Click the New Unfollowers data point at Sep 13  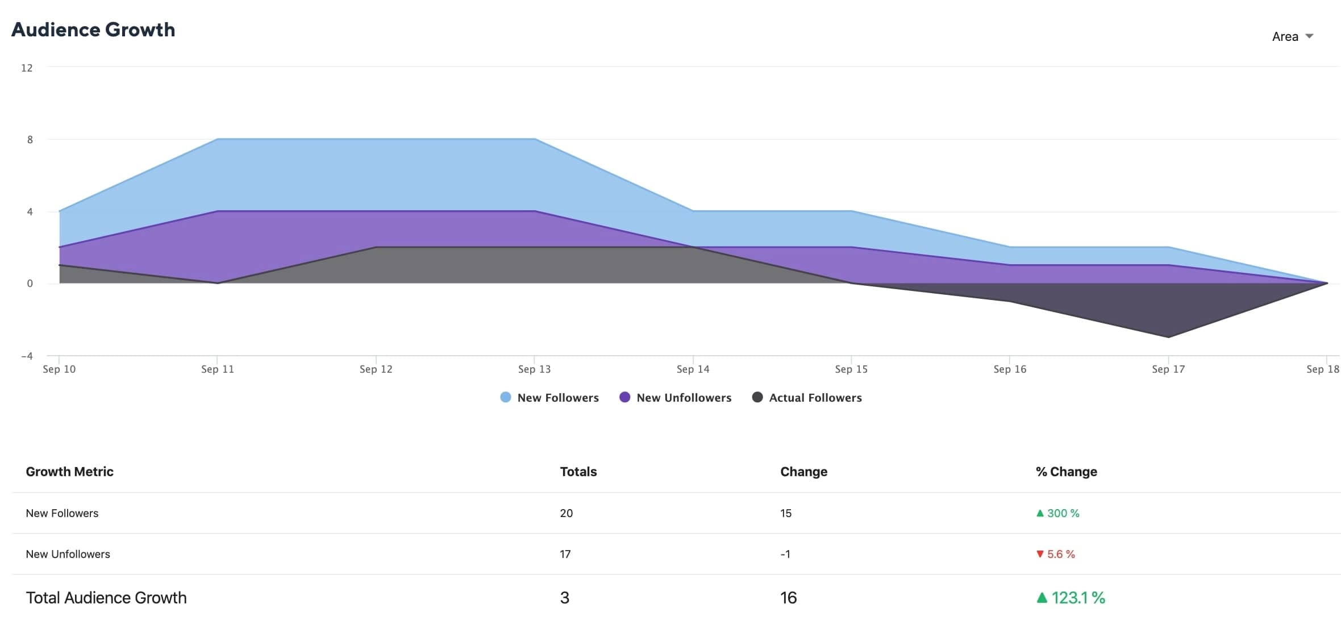tap(534, 211)
